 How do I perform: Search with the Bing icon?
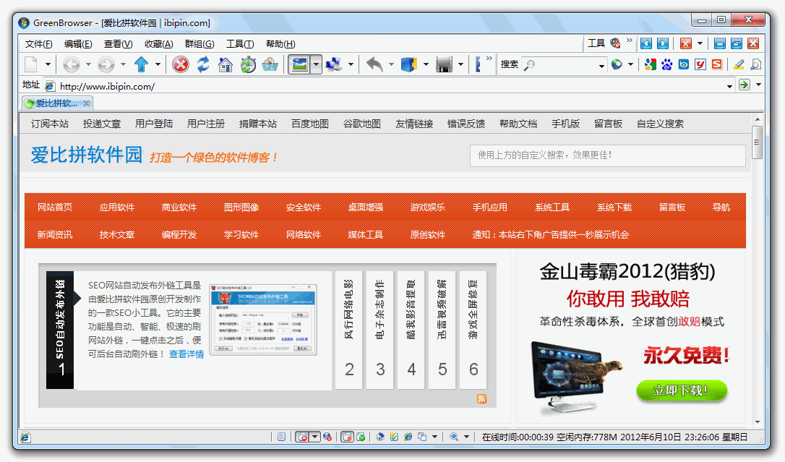point(683,64)
